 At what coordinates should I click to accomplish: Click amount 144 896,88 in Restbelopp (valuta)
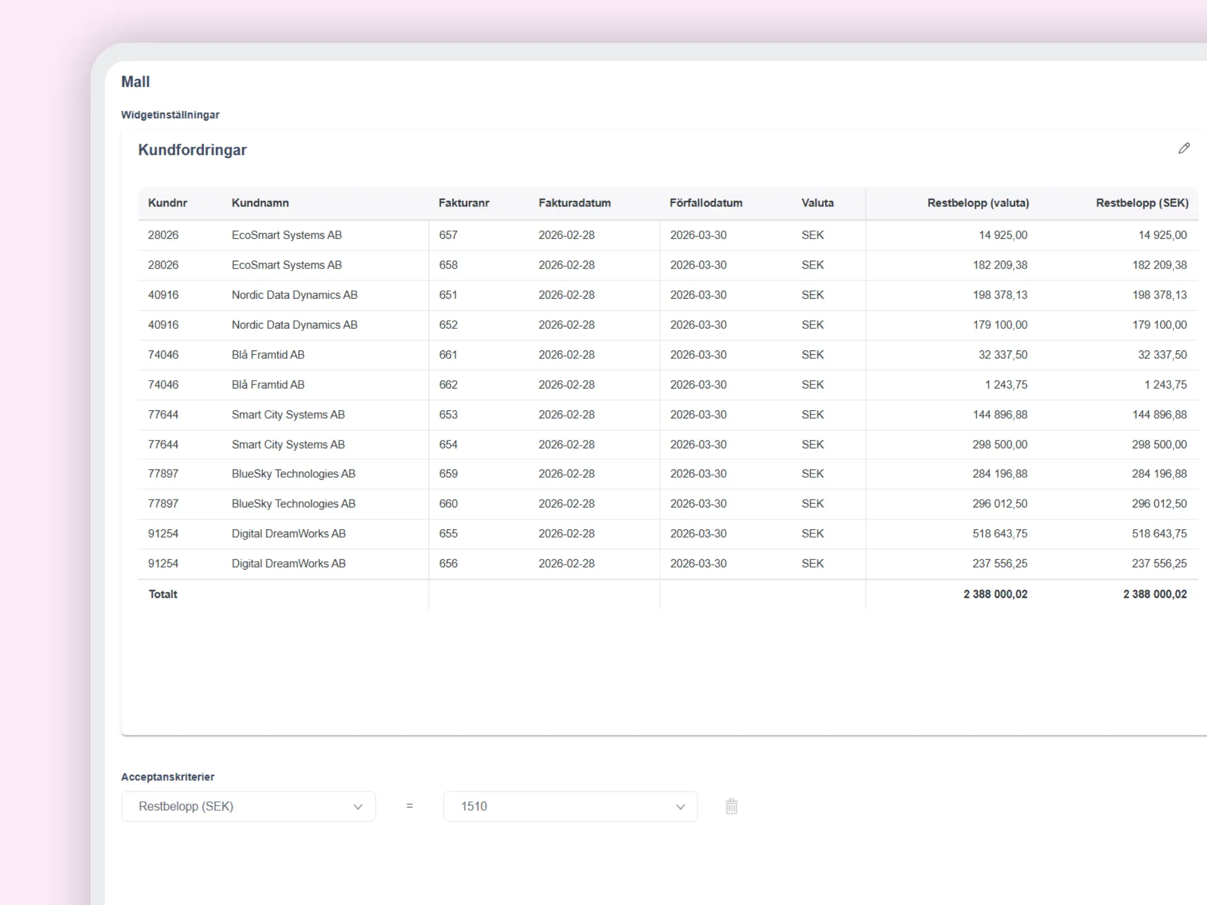pyautogui.click(x=1000, y=414)
